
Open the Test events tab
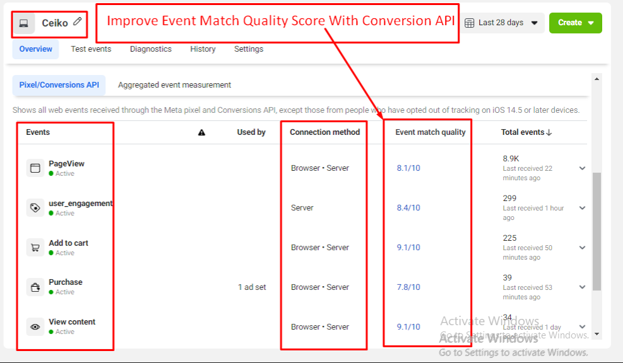pyautogui.click(x=91, y=49)
